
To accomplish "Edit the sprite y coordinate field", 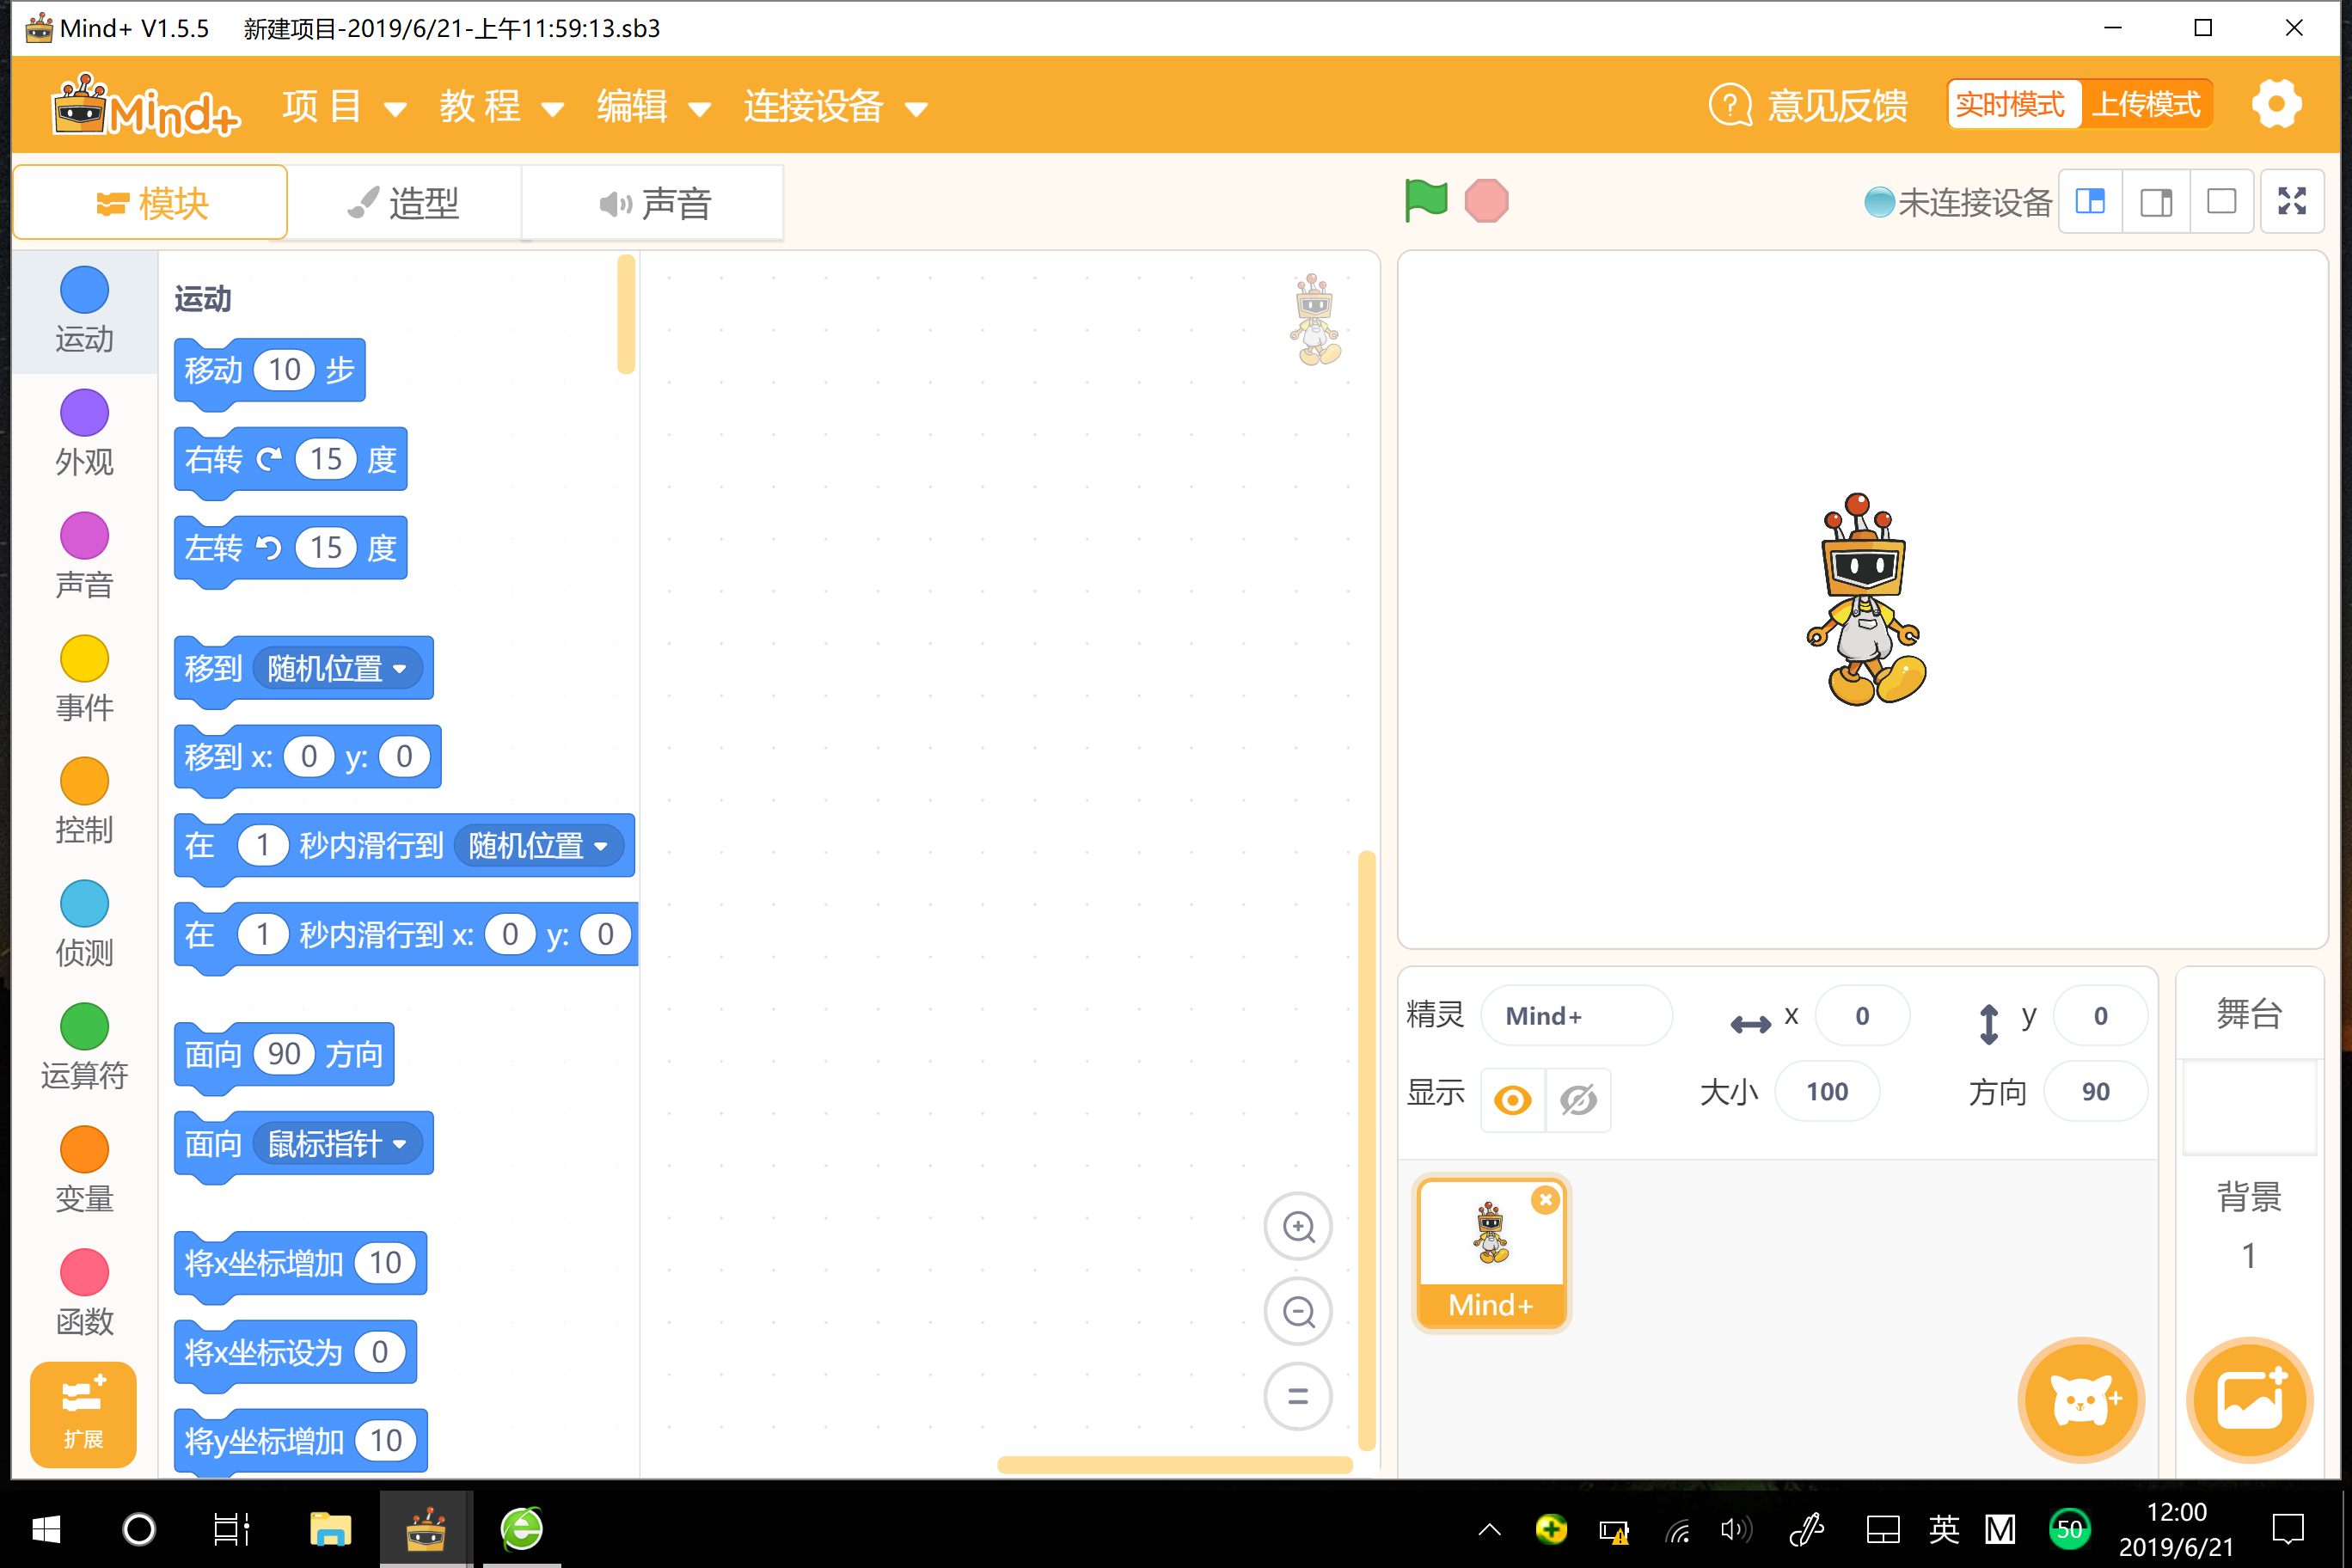I will [2100, 1016].
